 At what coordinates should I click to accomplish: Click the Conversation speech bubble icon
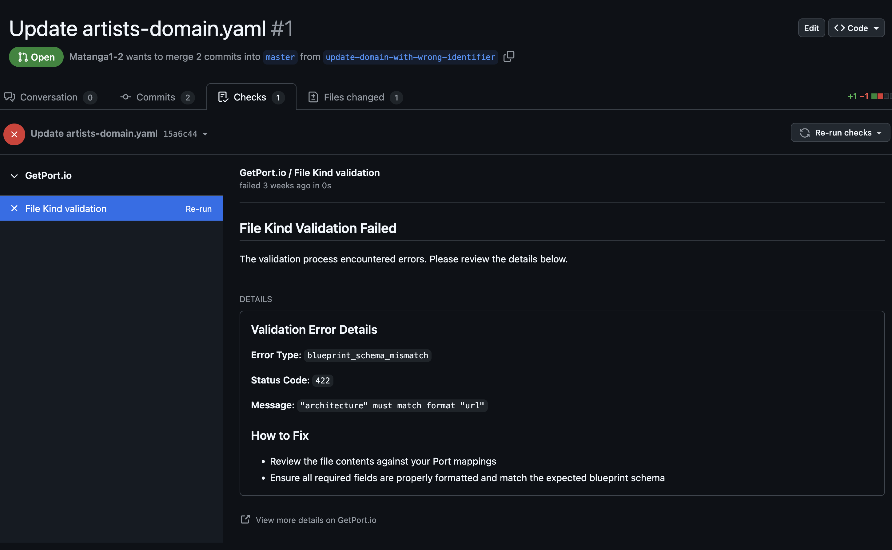point(10,97)
